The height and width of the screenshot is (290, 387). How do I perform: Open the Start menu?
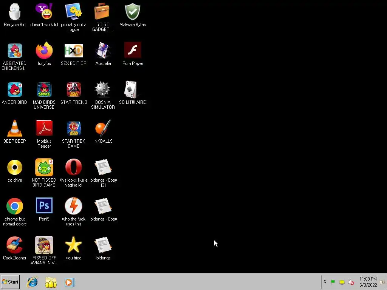pyautogui.click(x=10, y=282)
